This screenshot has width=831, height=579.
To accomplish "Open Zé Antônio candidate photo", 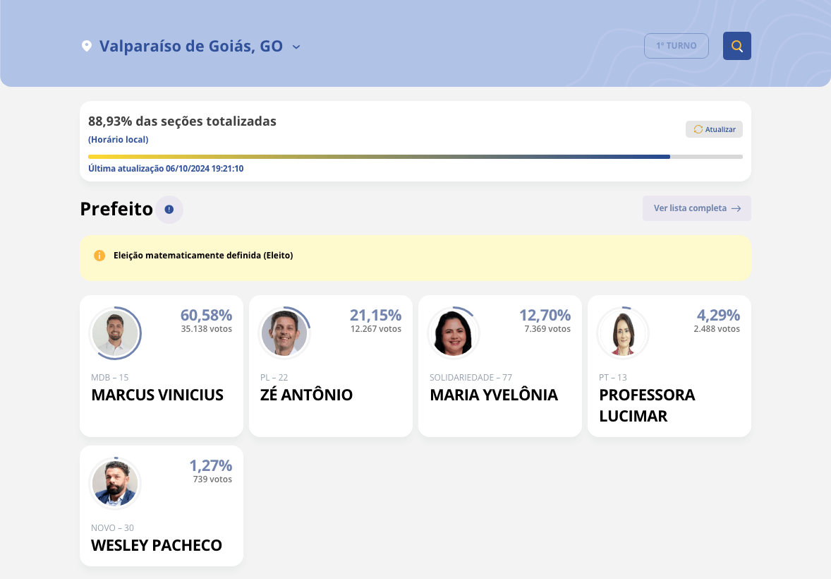I will click(x=284, y=333).
